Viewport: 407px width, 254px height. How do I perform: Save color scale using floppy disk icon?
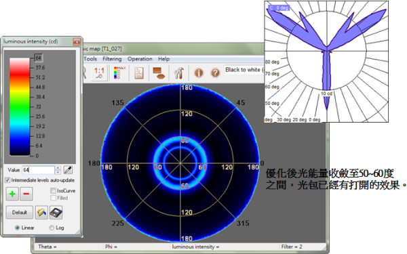[x=56, y=213]
